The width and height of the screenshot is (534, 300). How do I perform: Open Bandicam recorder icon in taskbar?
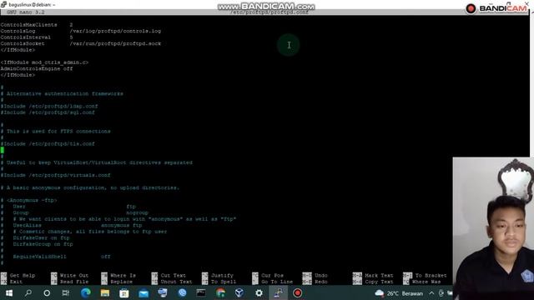[x=297, y=292]
